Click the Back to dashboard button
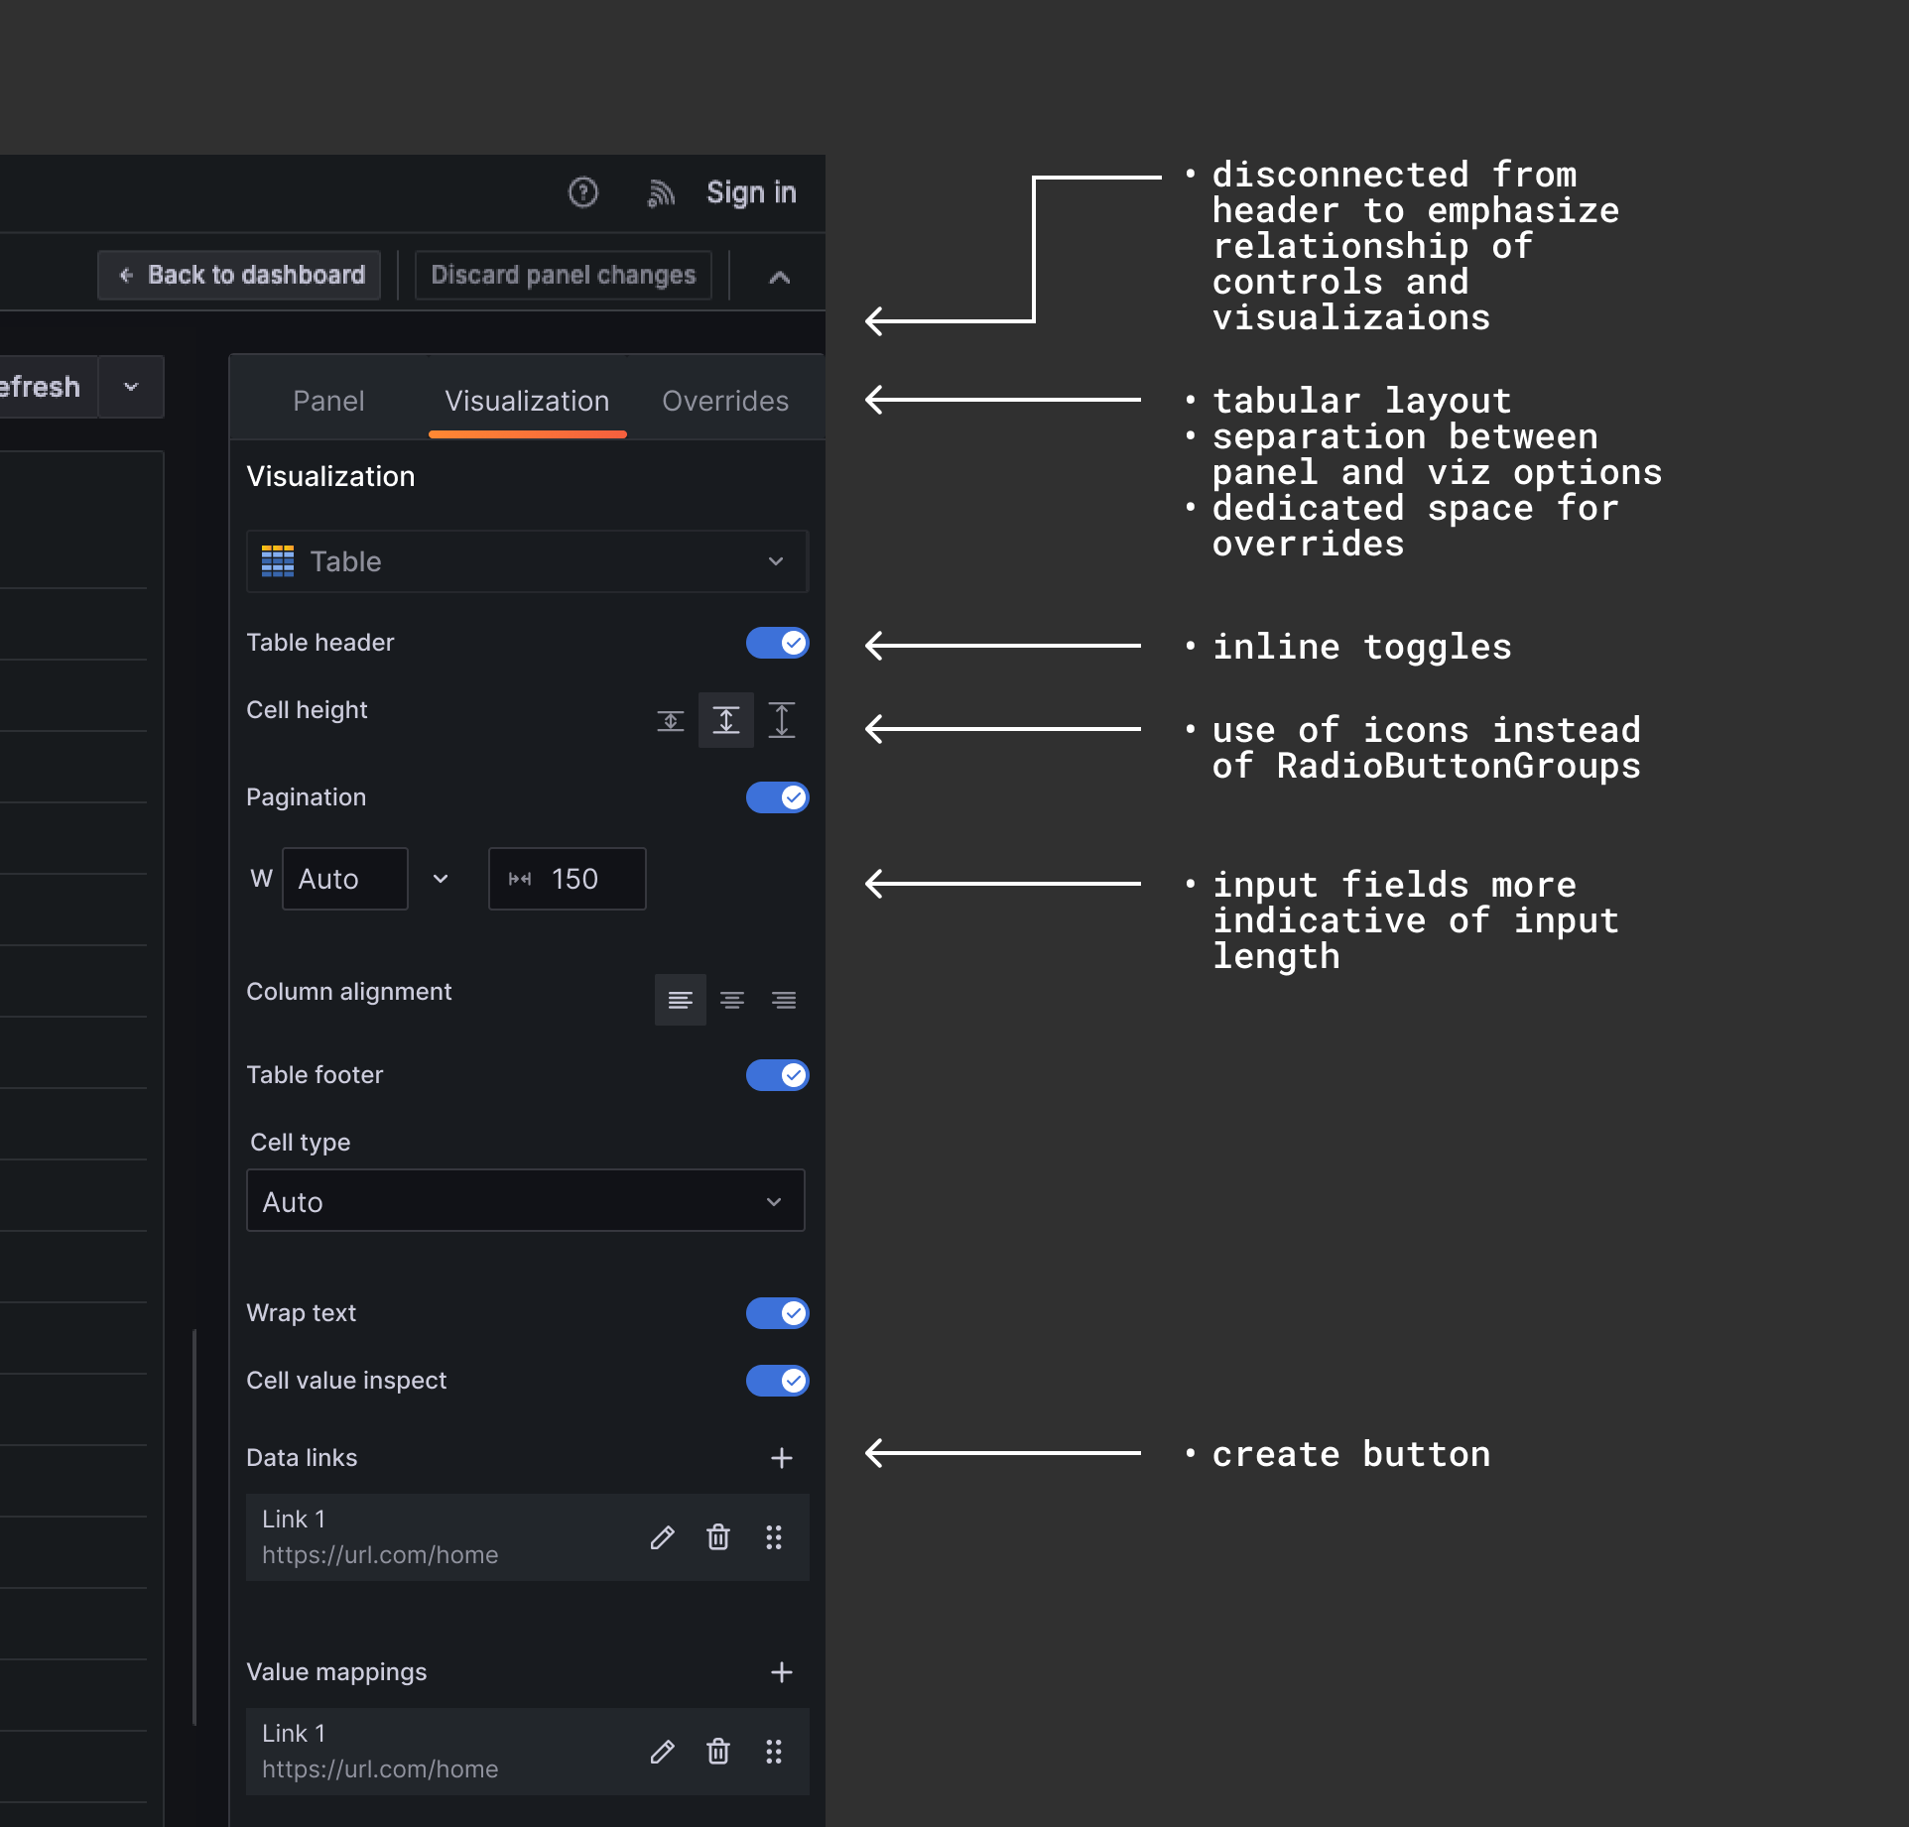Image resolution: width=1909 pixels, height=1827 pixels. point(239,275)
